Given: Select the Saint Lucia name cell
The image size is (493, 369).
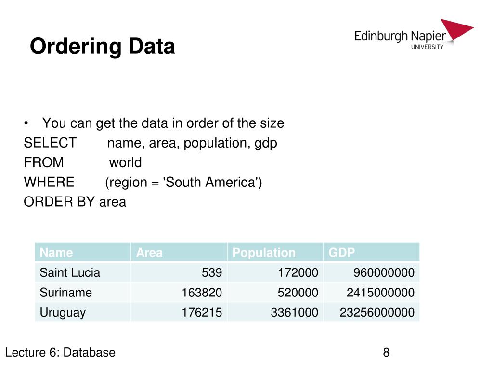Looking at the screenshot, I should [83, 272].
